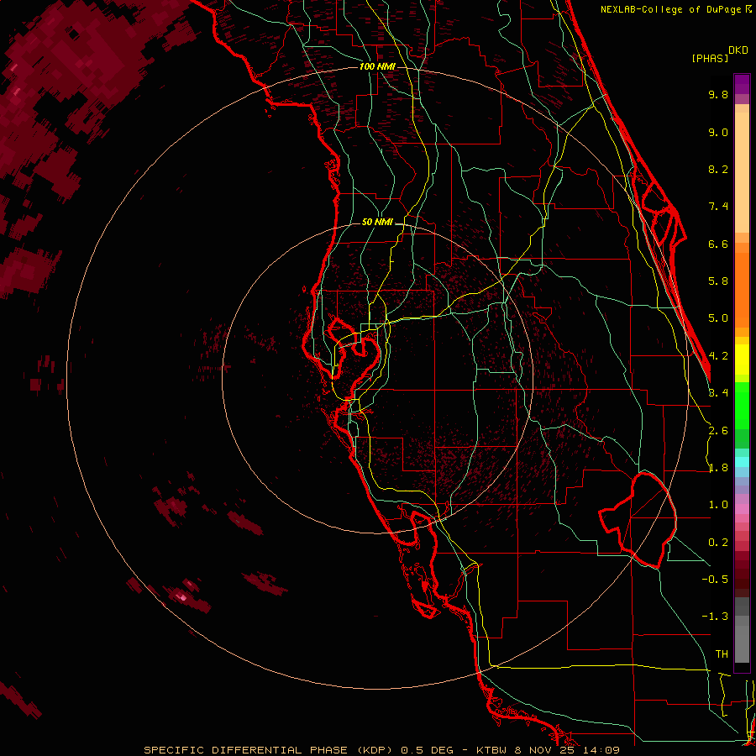Pick the bright yellow color bar segment
This screenshot has width=756, height=756.
pos(742,360)
